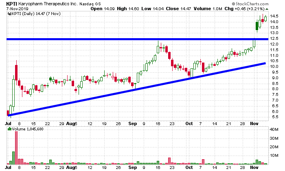Click the Jul label under the volume panel

pos(8,167)
